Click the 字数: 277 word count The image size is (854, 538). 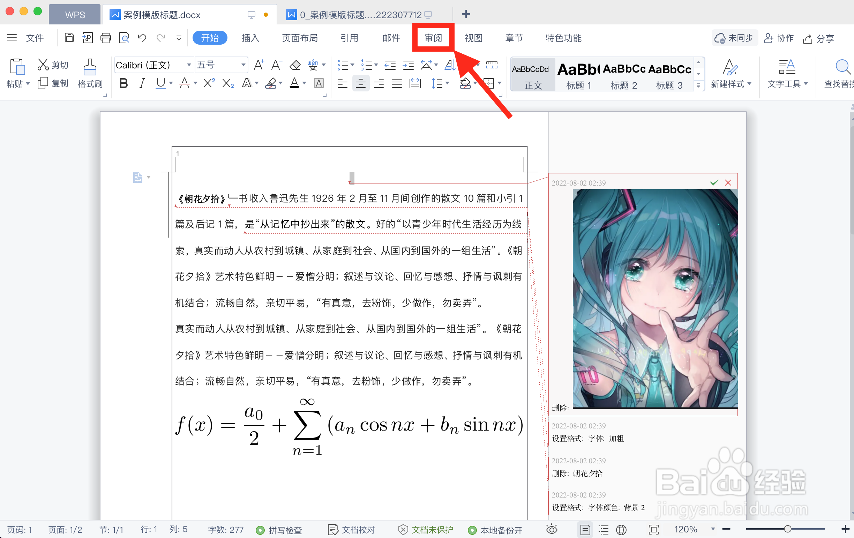click(x=226, y=530)
